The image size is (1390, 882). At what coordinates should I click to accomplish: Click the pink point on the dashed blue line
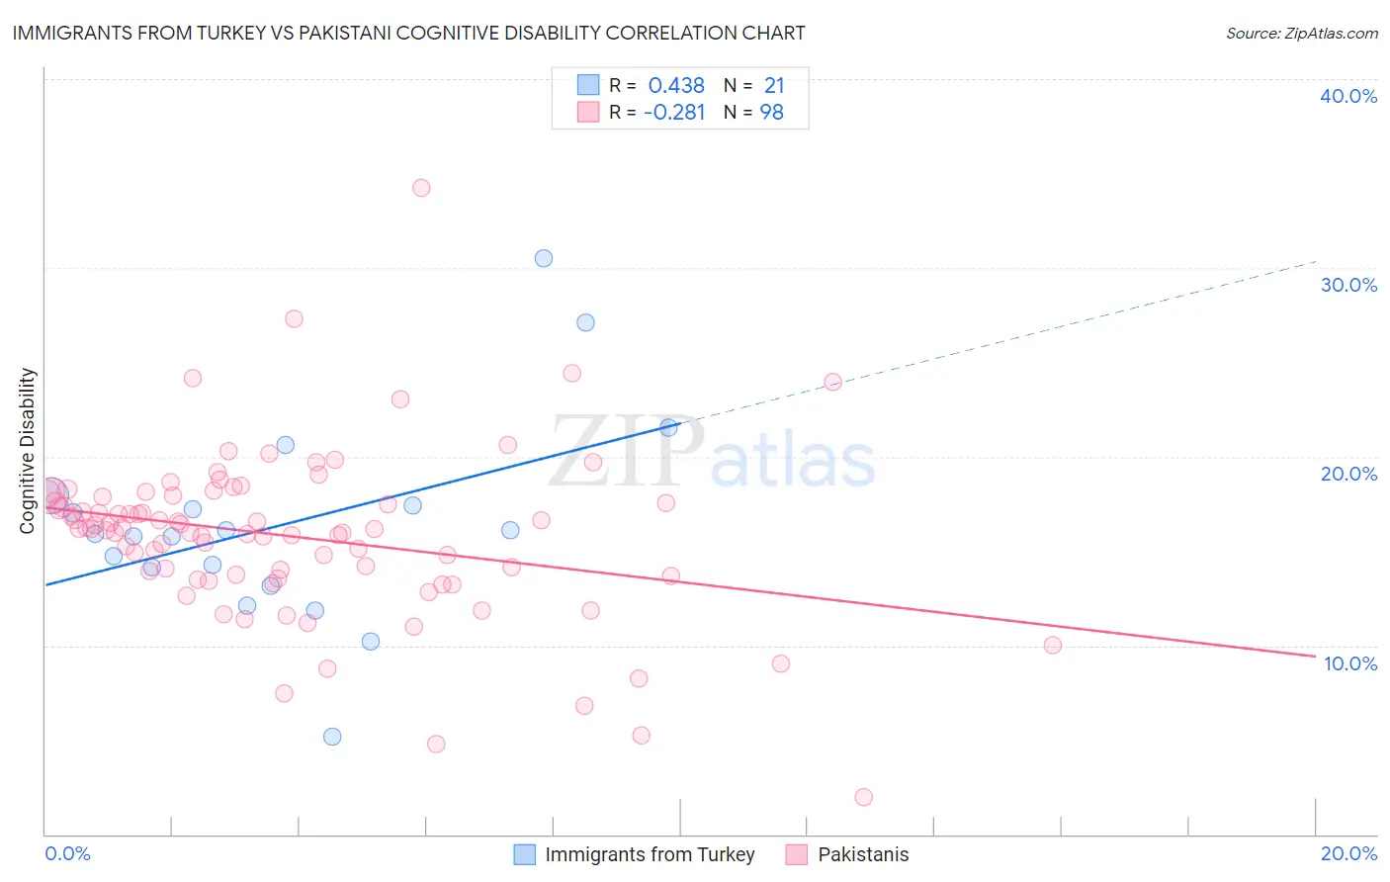[x=832, y=382]
